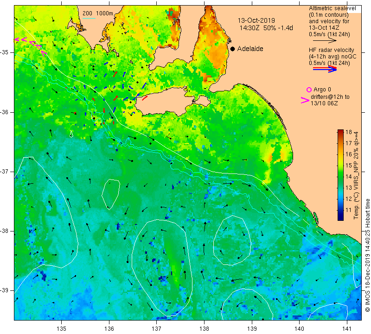The height and width of the screenshot is (334, 371).
Task: Click the longitude axis label 140
Action: point(299,329)
